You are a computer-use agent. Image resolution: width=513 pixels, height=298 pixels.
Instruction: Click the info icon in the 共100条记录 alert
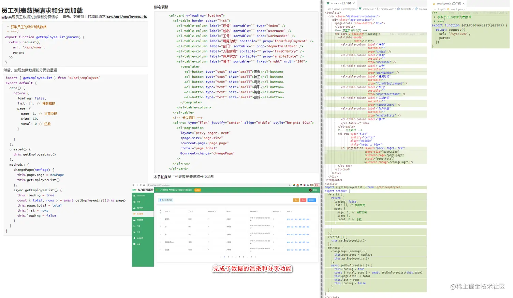160,200
